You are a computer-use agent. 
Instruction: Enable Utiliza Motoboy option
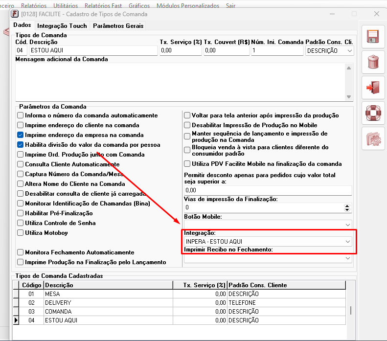pos(20,233)
